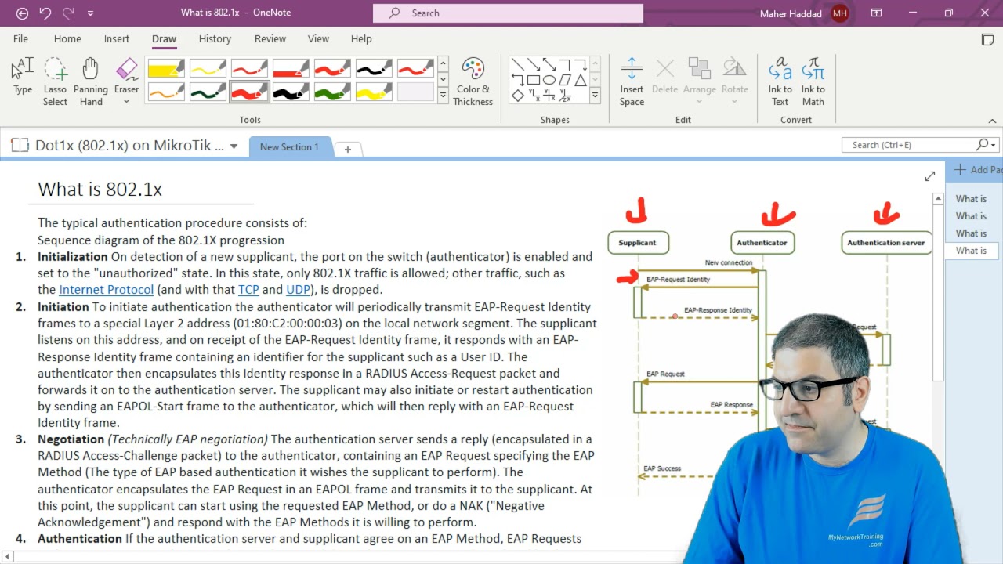This screenshot has height=564, width=1003.
Task: Switch to the Insert ribbon tab
Action: point(117,38)
